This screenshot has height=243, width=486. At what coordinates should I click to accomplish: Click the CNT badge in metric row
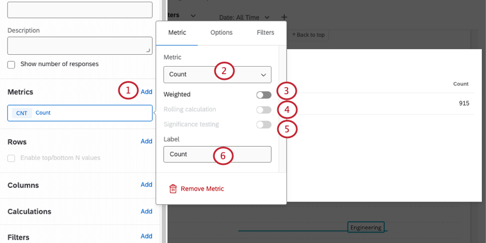[x=22, y=113]
